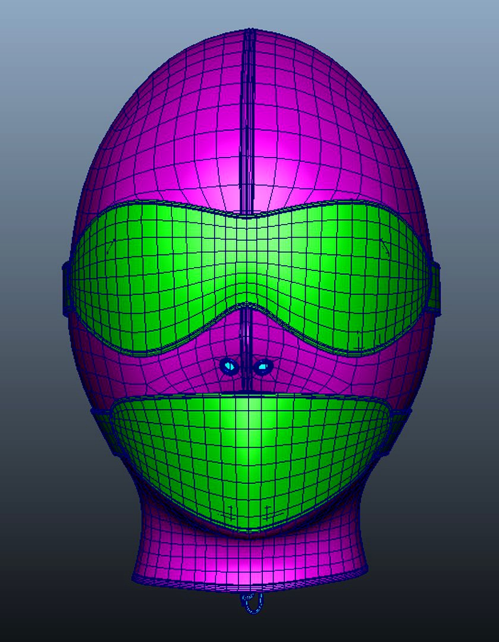Select the vertical center seam on forehead
The height and width of the screenshot is (642, 499).
pyautogui.click(x=247, y=123)
